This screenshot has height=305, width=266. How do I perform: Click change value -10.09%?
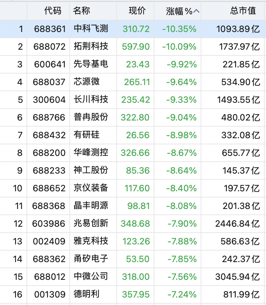pyautogui.click(x=179, y=47)
